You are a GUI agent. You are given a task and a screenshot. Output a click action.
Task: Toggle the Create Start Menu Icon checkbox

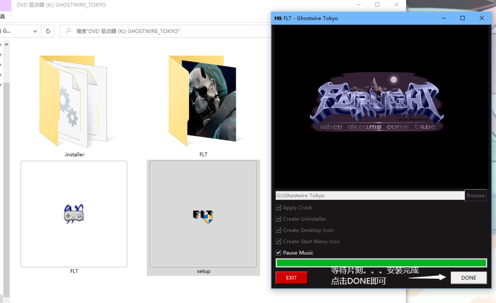point(279,242)
